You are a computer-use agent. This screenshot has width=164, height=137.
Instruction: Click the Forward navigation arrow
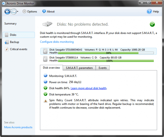tap(14, 11)
